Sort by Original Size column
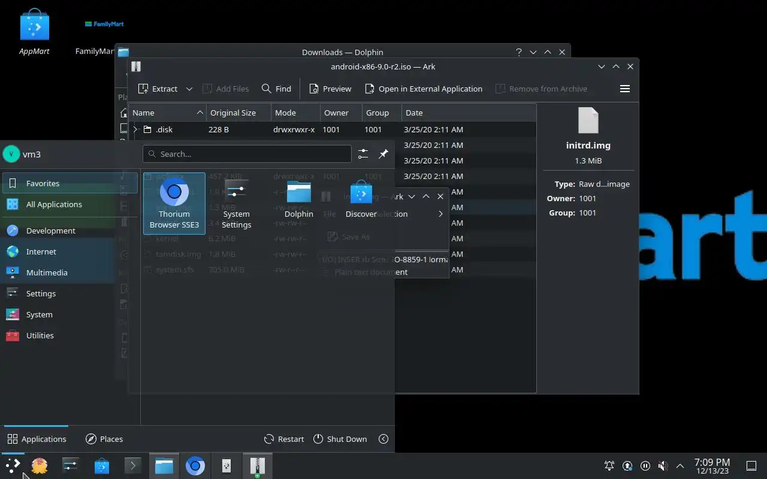767x479 pixels. tap(238, 113)
